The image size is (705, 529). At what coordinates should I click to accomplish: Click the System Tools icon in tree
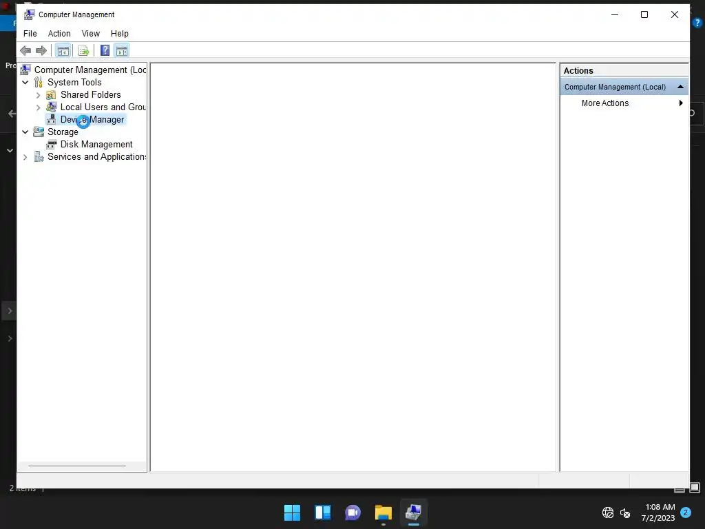pyautogui.click(x=39, y=83)
